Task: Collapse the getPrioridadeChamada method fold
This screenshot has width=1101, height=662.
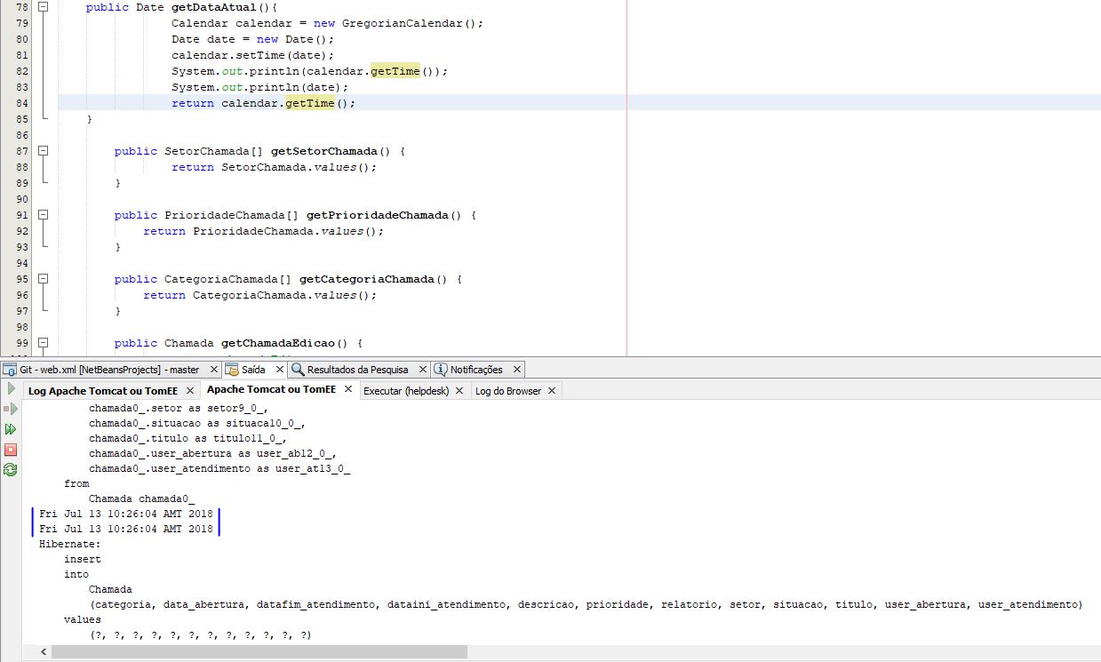Action: pos(43,215)
